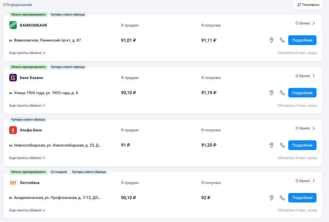The width and height of the screenshot is (329, 222).
Task: Click the Экспобанк bank name
Action: [30, 183]
